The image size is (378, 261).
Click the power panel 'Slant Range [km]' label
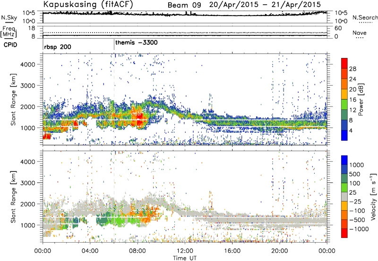point(13,99)
